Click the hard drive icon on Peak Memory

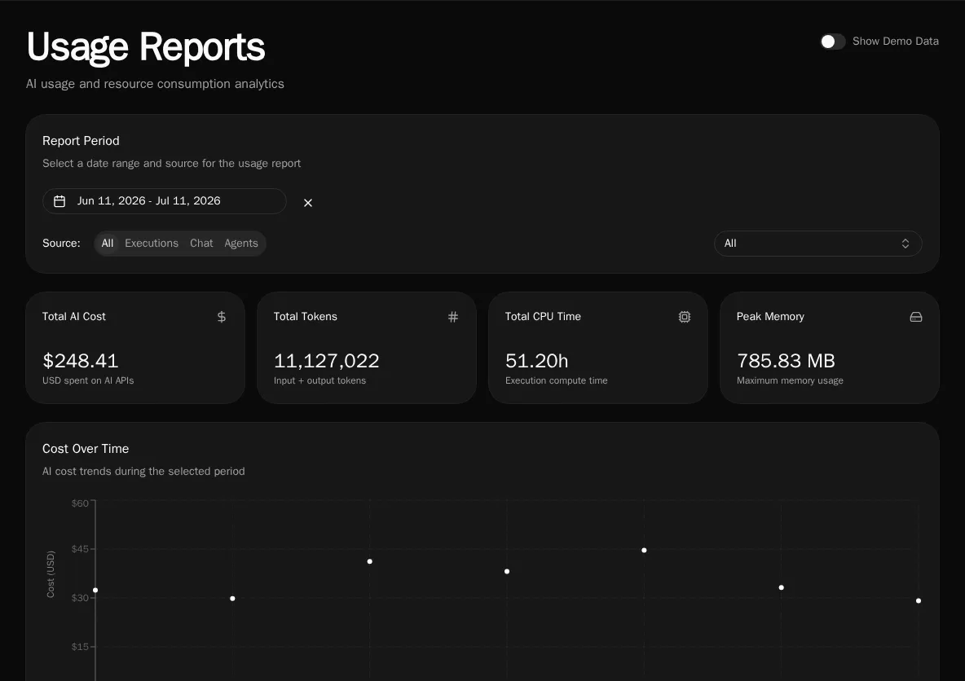[916, 317]
